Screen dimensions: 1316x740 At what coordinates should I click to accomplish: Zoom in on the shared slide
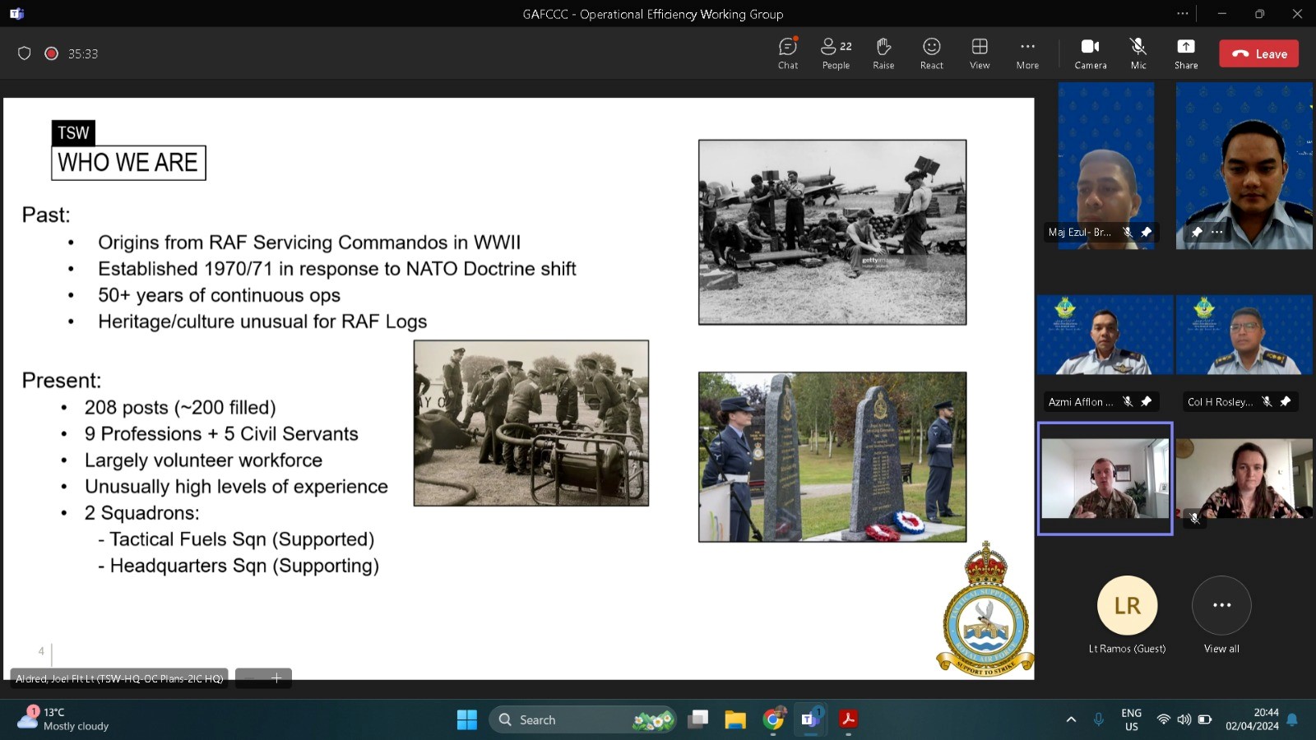point(277,678)
